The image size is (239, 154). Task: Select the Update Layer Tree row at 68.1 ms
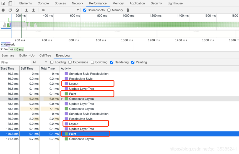point(119,104)
